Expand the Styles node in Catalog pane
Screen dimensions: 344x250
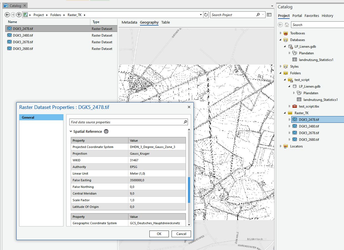[281, 67]
